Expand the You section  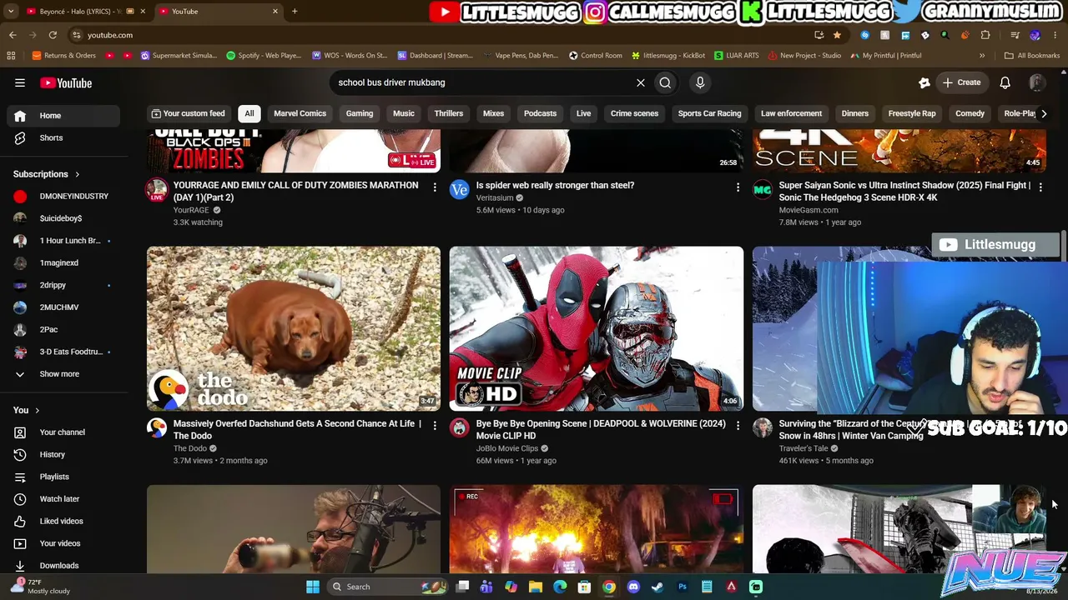(x=27, y=410)
